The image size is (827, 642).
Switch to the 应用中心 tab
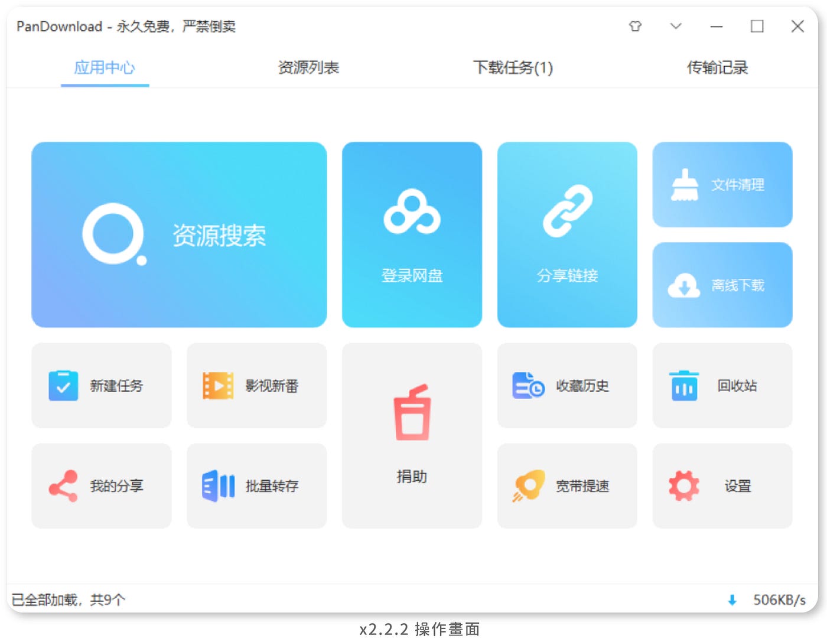(105, 67)
